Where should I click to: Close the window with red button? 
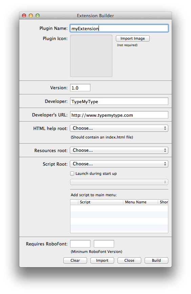point(24,16)
